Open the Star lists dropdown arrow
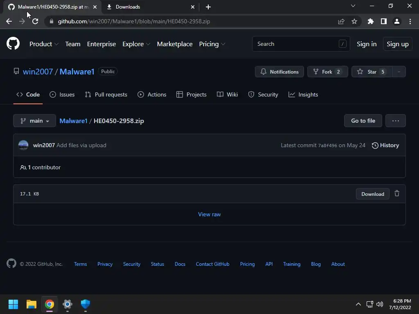Screen dimensions: 419x314 click(x=399, y=72)
